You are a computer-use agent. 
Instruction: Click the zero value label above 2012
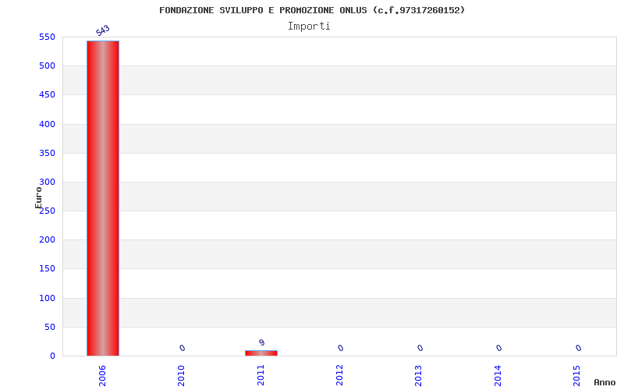click(x=341, y=348)
